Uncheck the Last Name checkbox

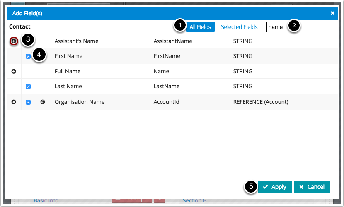(28, 87)
